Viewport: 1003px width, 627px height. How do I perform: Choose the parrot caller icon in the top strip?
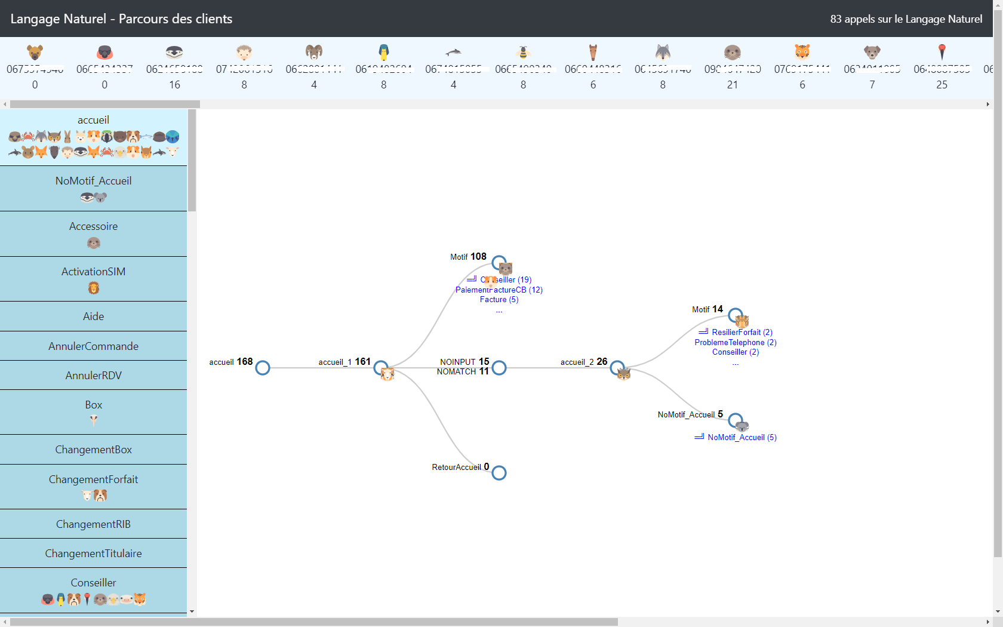pyautogui.click(x=384, y=52)
